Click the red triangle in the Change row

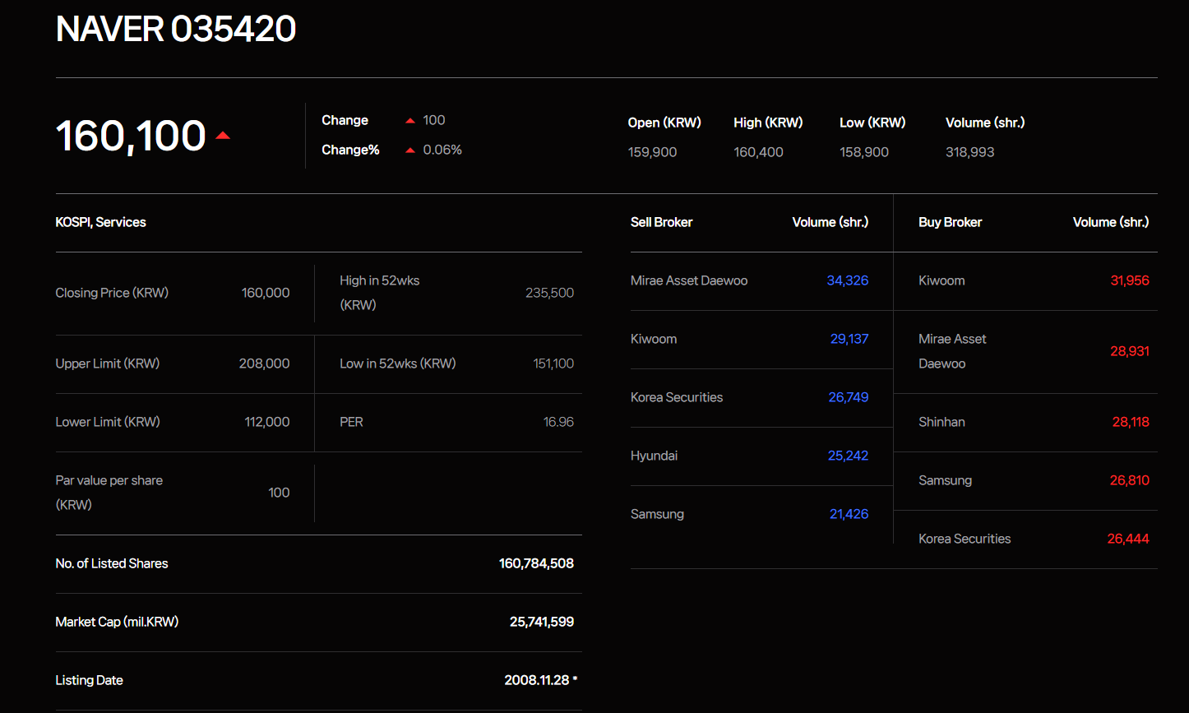coord(409,121)
